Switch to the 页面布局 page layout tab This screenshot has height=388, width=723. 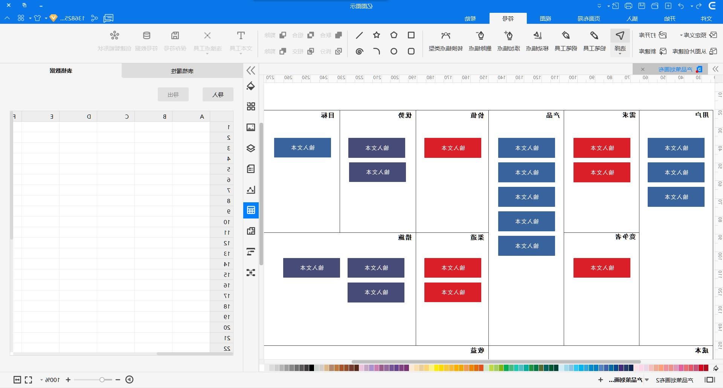tap(589, 18)
